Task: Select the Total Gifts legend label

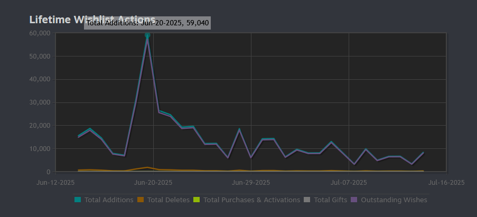Action: [x=330, y=200]
